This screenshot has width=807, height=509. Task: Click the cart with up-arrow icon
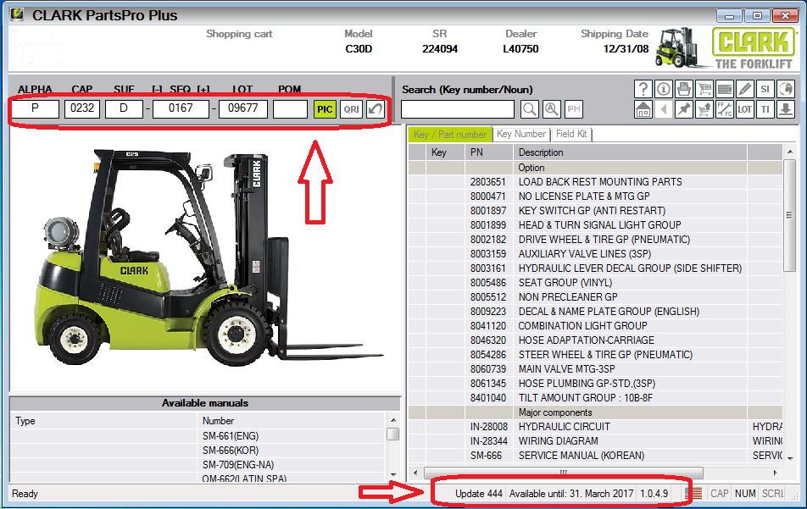click(x=704, y=109)
